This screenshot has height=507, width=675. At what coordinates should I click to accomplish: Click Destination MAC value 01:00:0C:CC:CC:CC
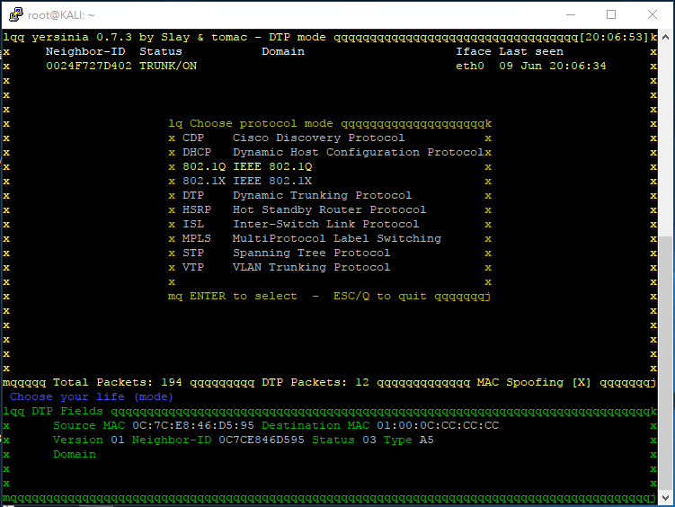(438, 426)
